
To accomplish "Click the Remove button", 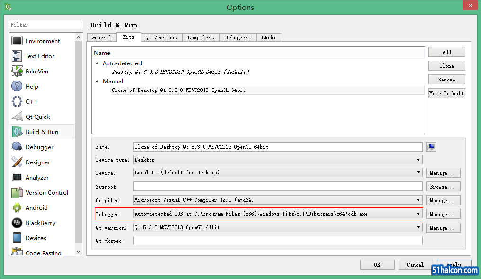I will (x=446, y=80).
